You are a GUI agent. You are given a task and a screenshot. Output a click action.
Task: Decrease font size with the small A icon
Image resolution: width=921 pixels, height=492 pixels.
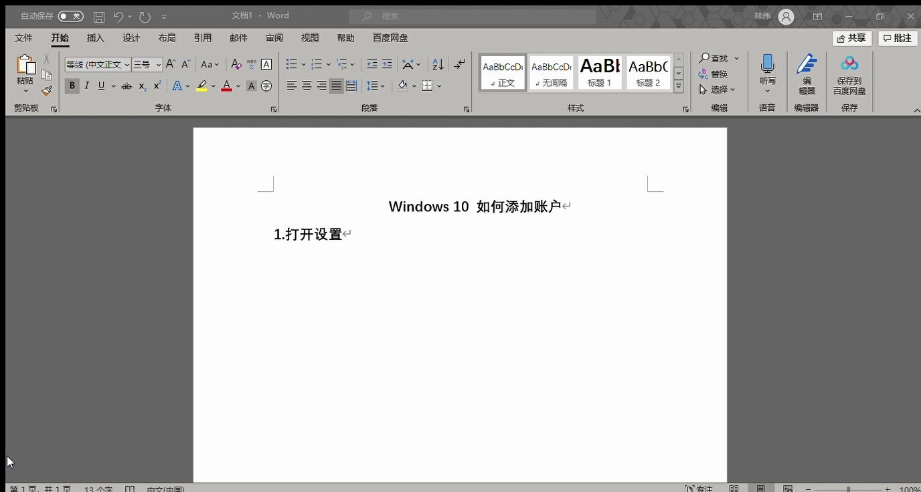[186, 64]
